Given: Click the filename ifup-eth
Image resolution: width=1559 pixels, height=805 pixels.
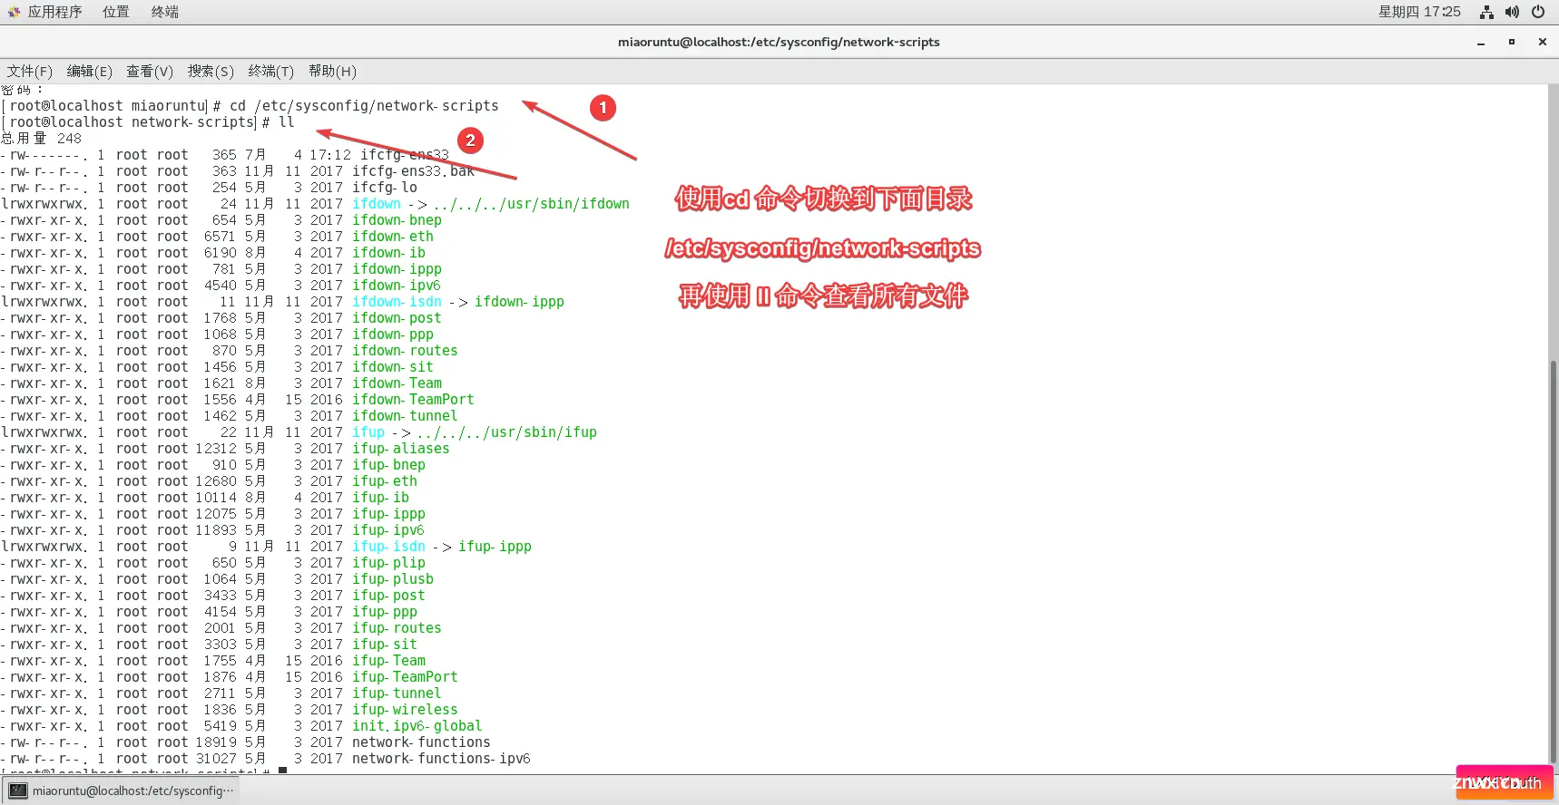Looking at the screenshot, I should pos(385,481).
